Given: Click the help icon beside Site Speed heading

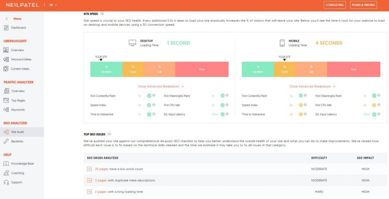Looking at the screenshot, I should click(102, 14).
